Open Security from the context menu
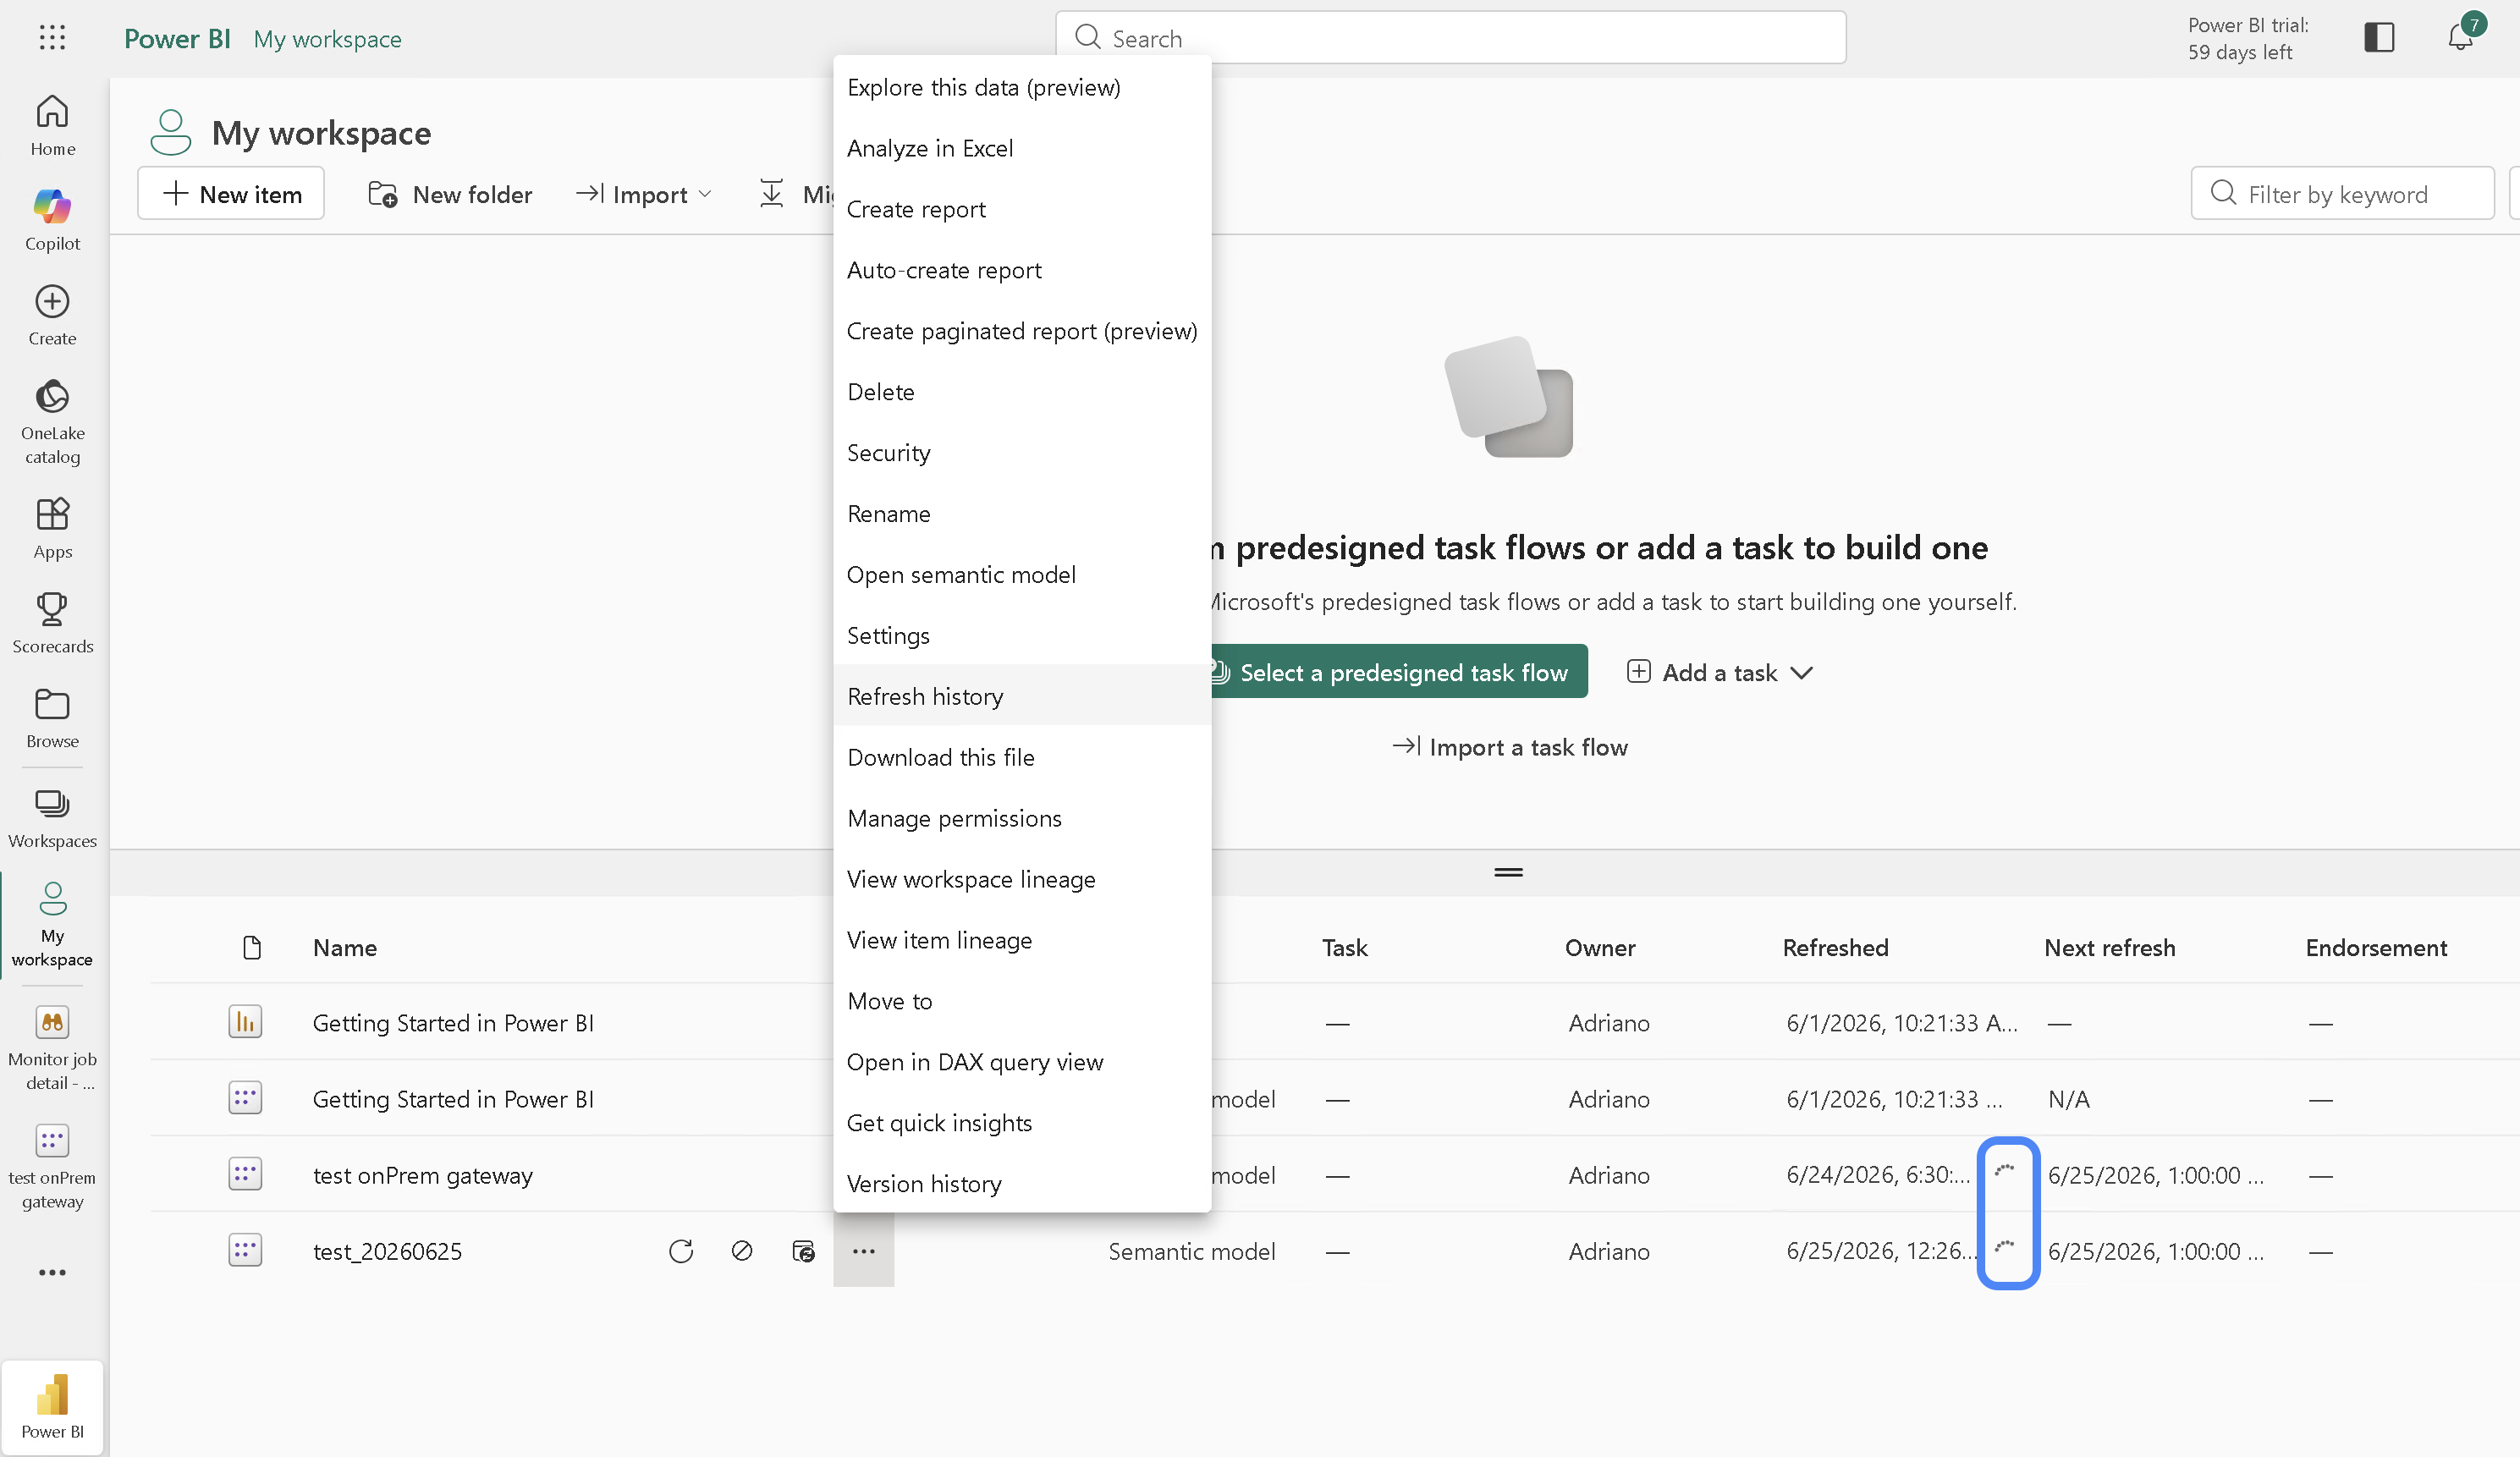Viewport: 2520px width, 1457px height. pos(1022,453)
